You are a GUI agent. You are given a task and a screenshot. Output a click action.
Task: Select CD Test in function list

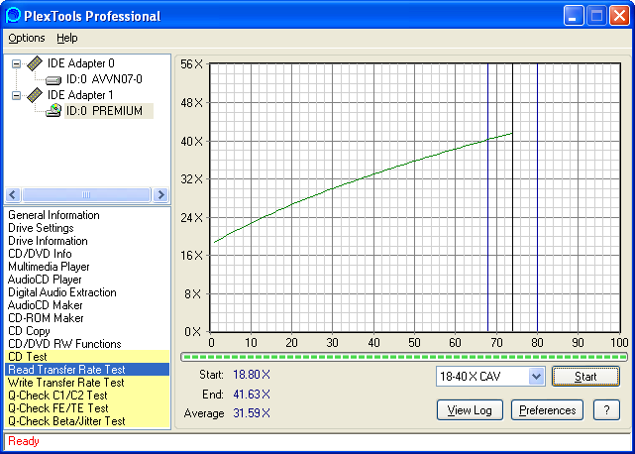(x=86, y=357)
